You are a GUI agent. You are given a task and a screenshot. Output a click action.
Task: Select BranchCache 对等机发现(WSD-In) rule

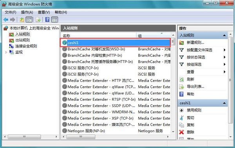click(x=96, y=49)
